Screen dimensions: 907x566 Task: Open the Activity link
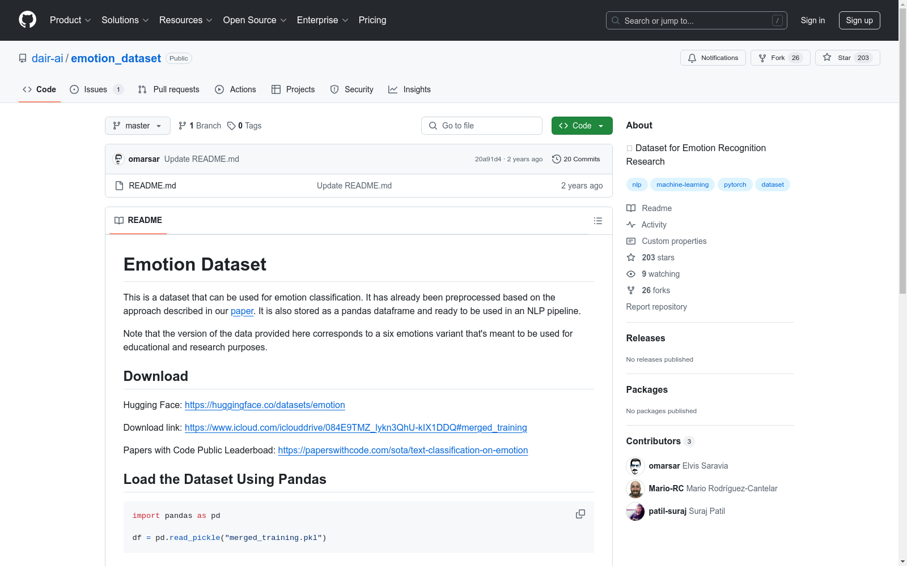pyautogui.click(x=647, y=225)
